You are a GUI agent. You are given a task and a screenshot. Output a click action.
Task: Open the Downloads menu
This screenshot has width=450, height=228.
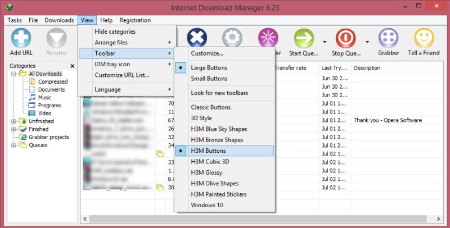pyautogui.click(x=59, y=20)
